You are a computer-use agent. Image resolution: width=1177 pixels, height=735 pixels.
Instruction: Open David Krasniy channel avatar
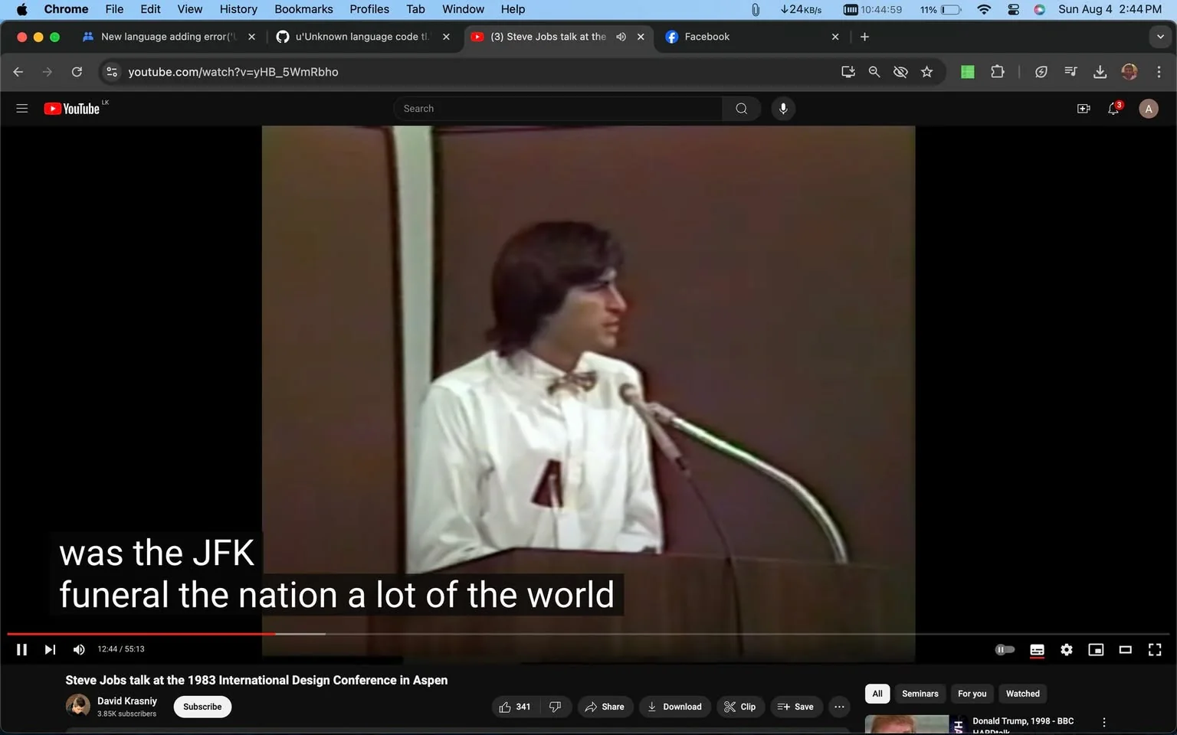click(x=78, y=706)
